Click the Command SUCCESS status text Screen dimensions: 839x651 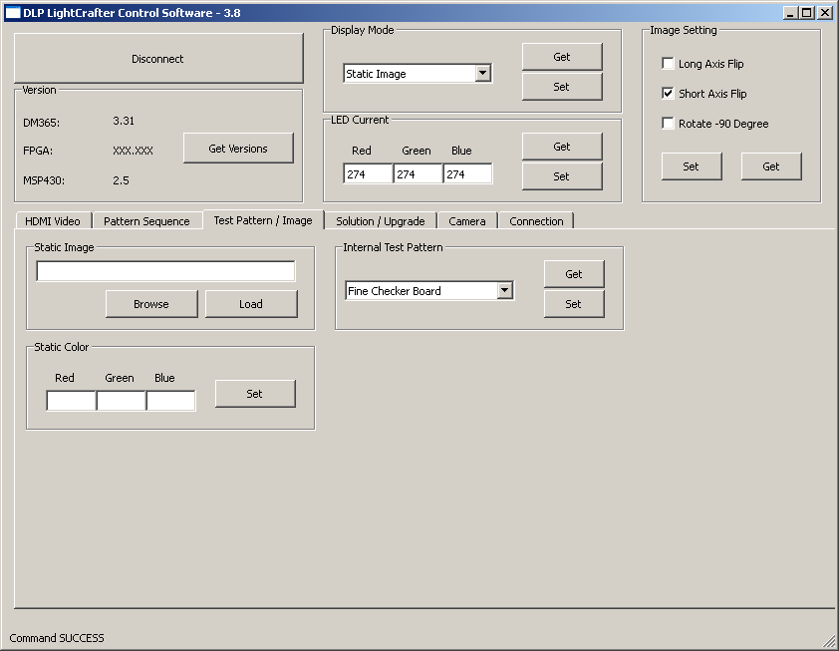click(57, 638)
